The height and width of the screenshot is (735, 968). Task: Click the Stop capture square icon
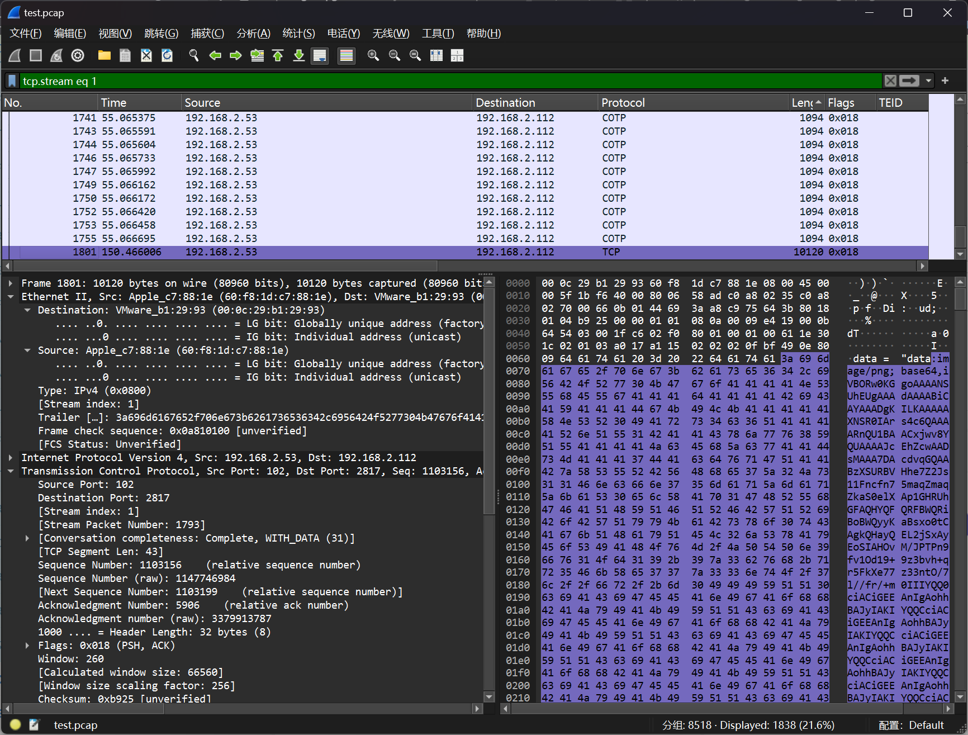(36, 55)
